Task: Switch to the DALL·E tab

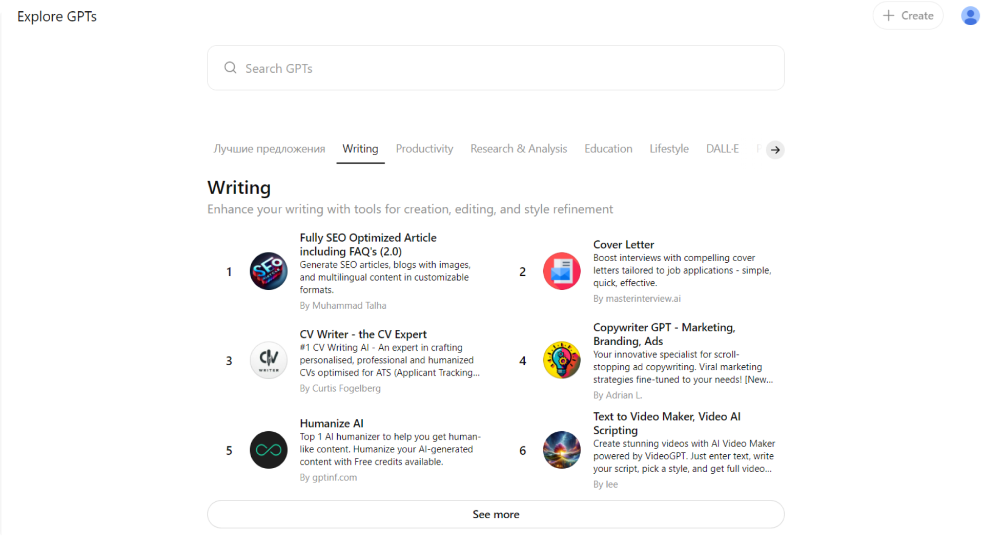Action: click(x=722, y=149)
